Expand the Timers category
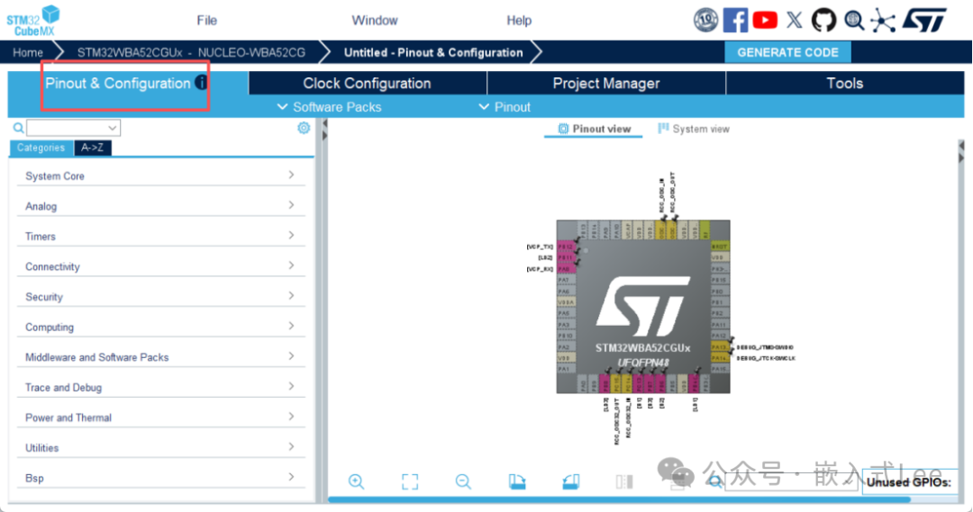 coord(160,236)
